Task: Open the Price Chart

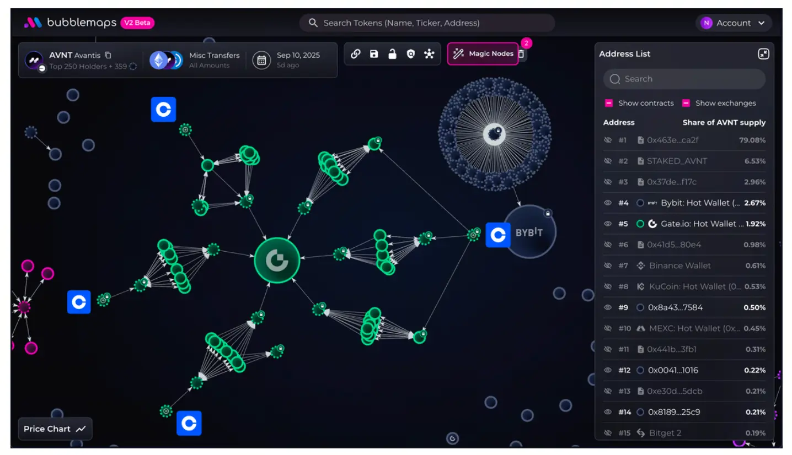Action: point(55,429)
